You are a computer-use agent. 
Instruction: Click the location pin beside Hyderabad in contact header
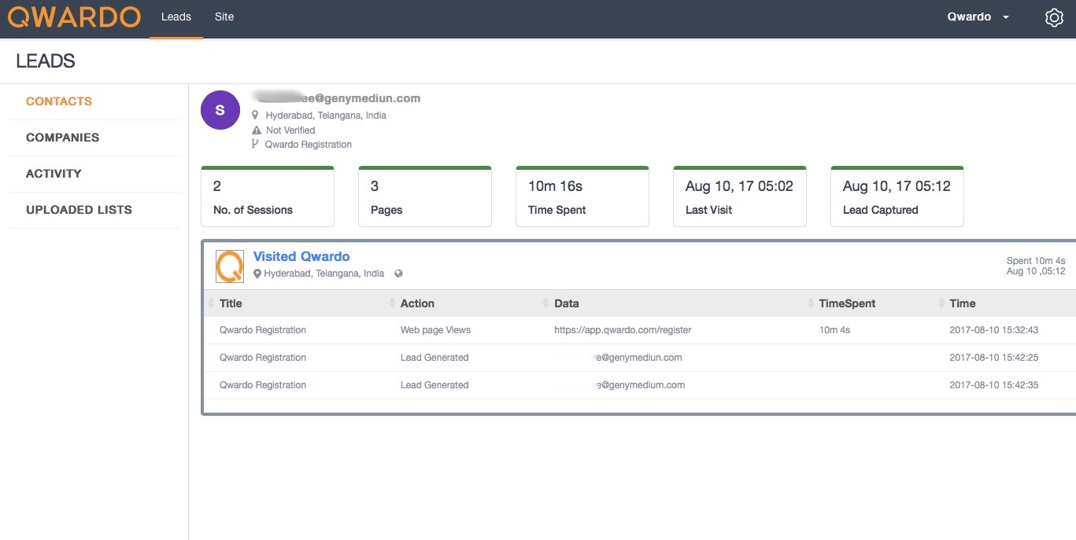[255, 115]
